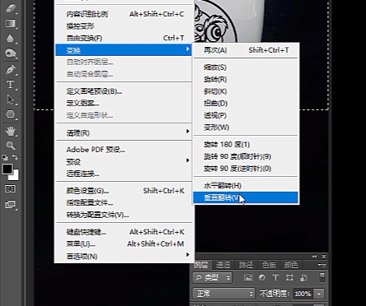
Task: Open the black foreground color picker
Action: (7, 169)
